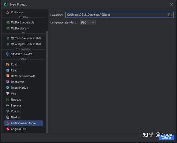
Task: Click the project type list scrollbar
Action: coord(47,82)
